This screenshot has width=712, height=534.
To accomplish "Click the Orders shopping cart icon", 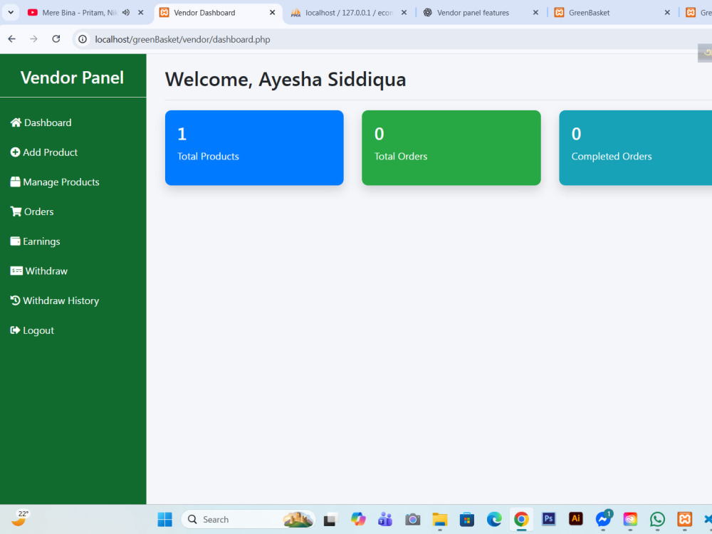I will pos(16,211).
